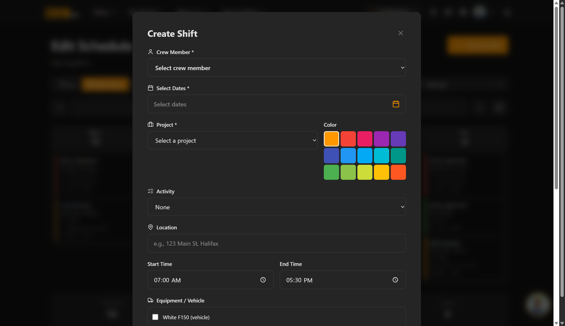Open the Select crew member dropdown
This screenshot has width=565, height=326.
tap(276, 68)
